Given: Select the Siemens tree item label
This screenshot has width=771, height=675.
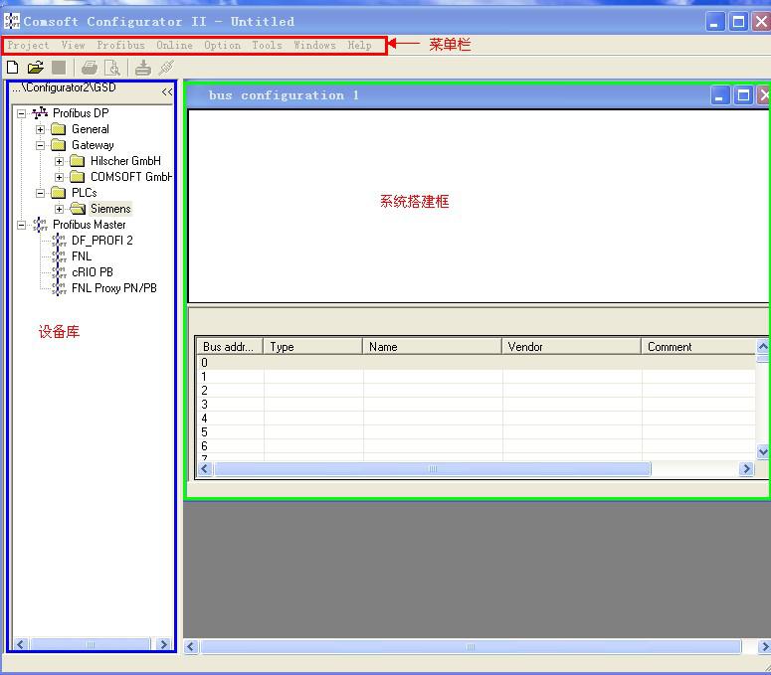Looking at the screenshot, I should tap(110, 209).
